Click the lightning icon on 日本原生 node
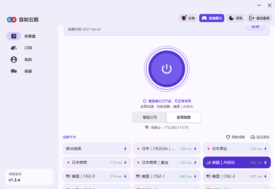 pyautogui.click(x=265, y=149)
